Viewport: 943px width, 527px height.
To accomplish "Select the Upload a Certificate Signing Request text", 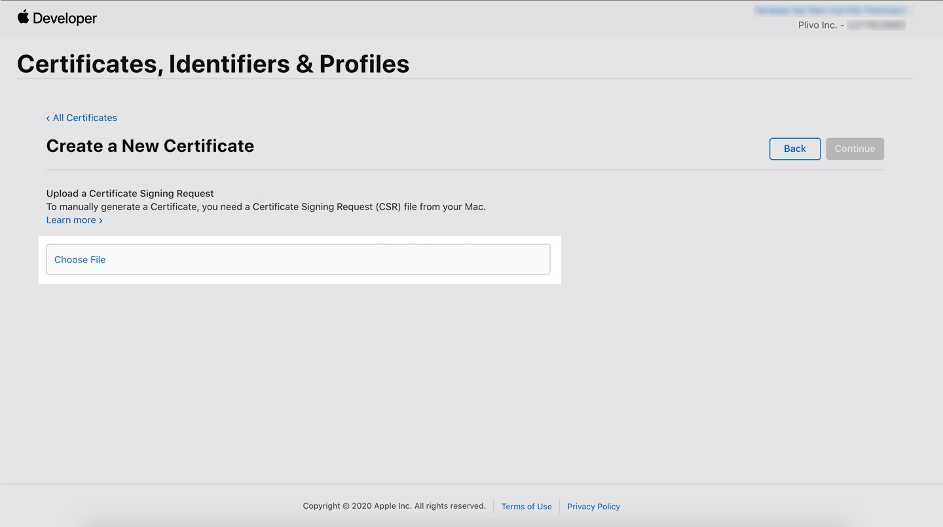I will tap(130, 193).
